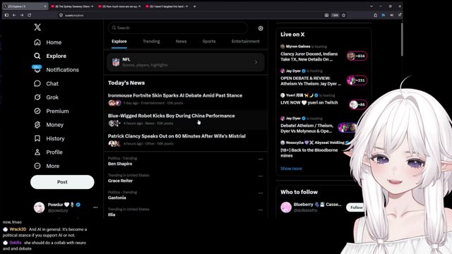The image size is (452, 254).
Task: Open more options for Illia trend
Action: pos(261,210)
